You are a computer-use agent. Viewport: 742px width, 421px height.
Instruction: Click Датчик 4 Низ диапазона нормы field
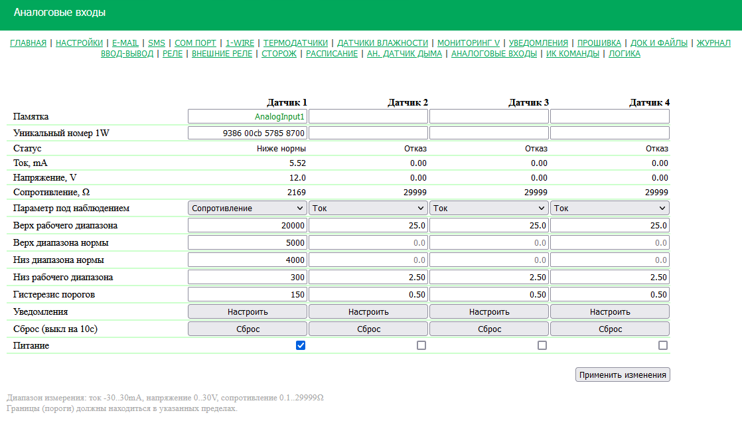coord(610,260)
